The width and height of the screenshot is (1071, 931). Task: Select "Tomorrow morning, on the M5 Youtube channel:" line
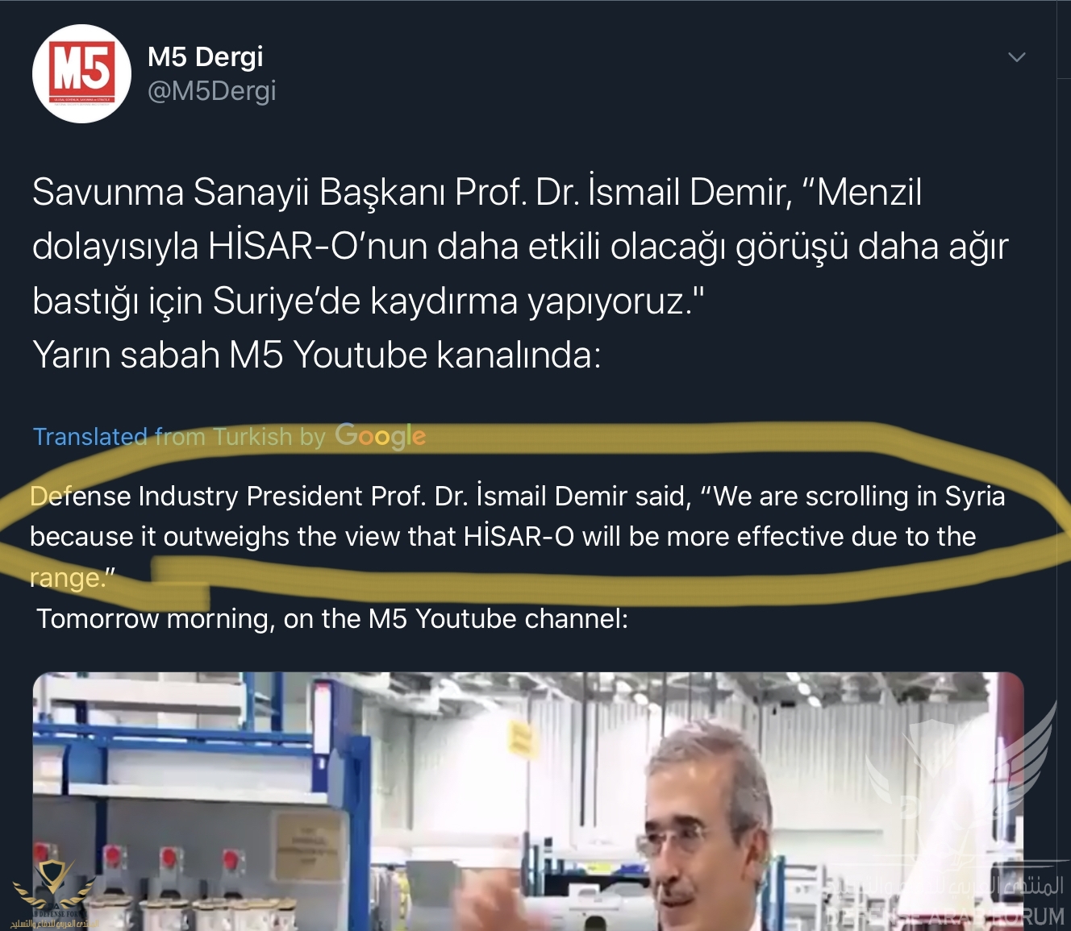point(332,618)
